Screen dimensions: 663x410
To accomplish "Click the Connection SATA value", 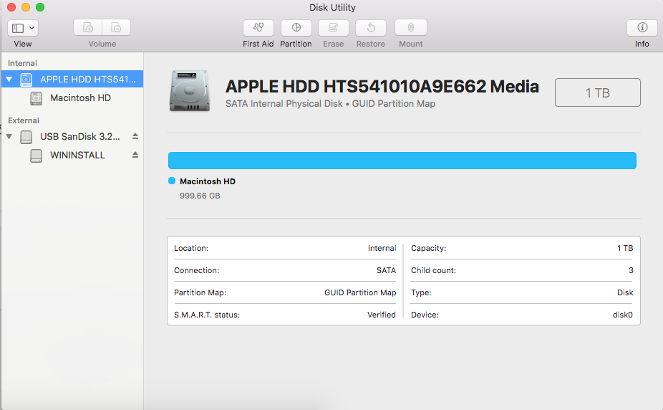I will [x=387, y=270].
